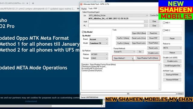This screenshot has height=109, width=193.
Task: Click the log area scrollbar up arrow
Action: [160, 64]
